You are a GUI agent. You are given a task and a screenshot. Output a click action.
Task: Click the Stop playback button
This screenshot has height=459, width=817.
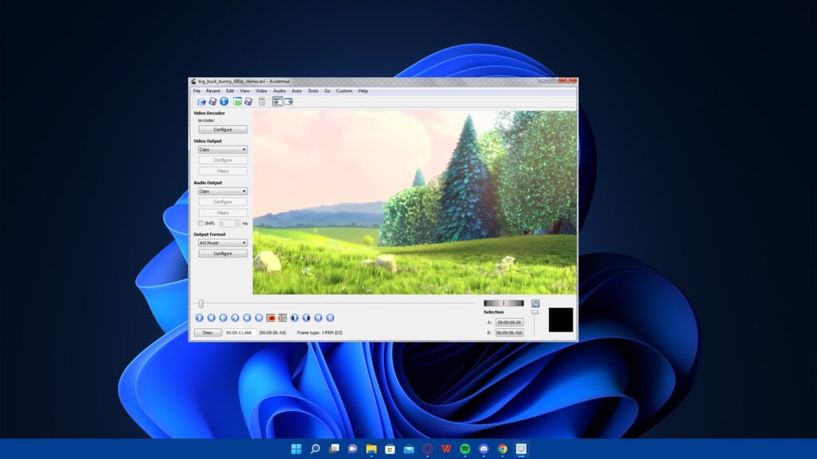[x=211, y=317]
